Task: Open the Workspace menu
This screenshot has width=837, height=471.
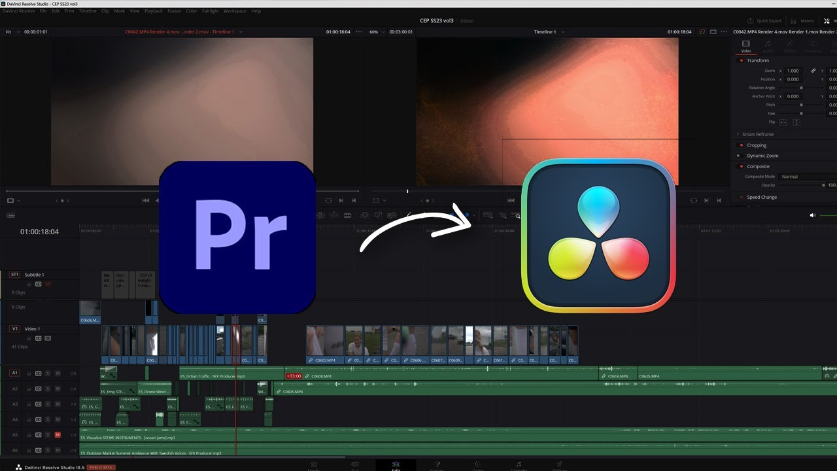Action: point(235,11)
